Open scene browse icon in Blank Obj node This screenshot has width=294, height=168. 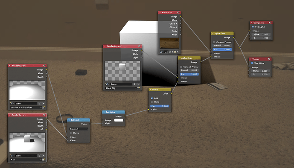pyautogui.click(x=107, y=84)
